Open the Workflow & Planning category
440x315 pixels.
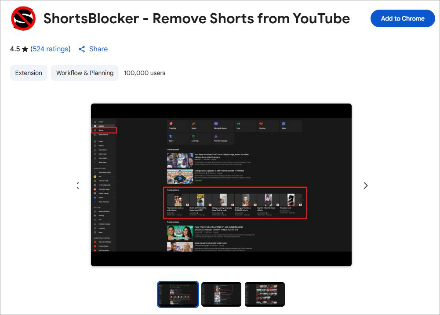tap(84, 72)
